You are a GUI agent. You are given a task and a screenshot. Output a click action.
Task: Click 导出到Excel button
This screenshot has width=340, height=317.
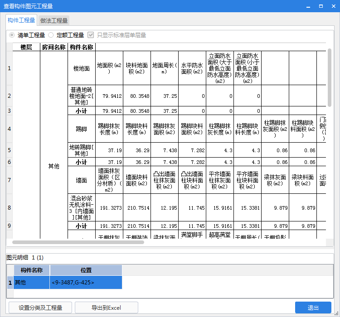107,307
